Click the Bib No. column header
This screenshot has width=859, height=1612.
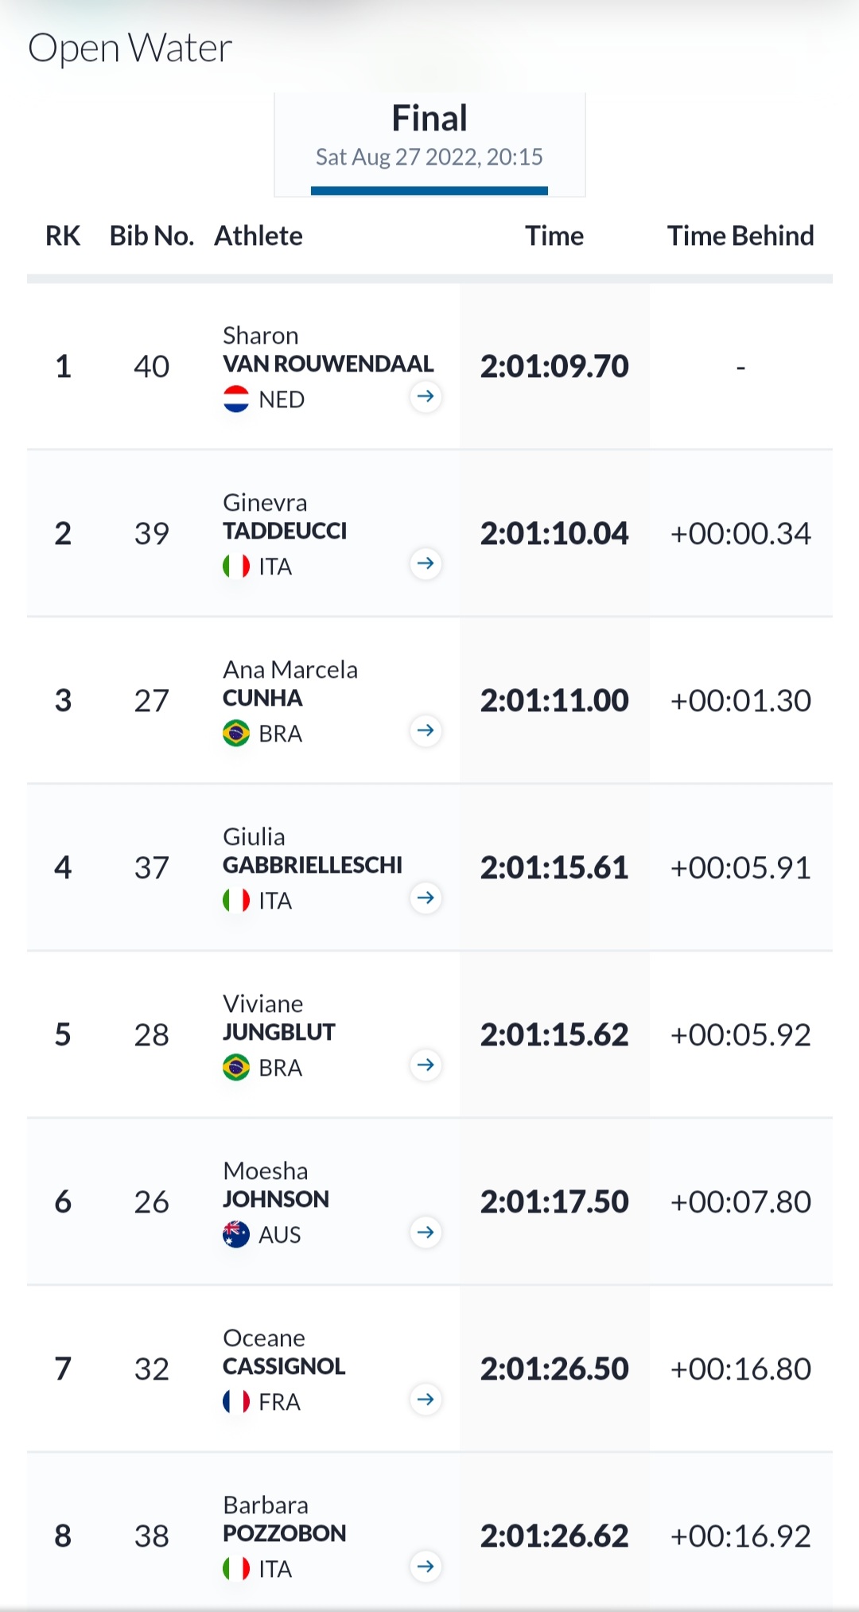151,236
